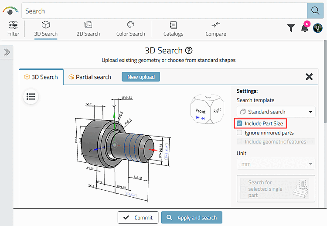Click the New upload button
Viewport: 327px width, 226px height.
(x=141, y=77)
